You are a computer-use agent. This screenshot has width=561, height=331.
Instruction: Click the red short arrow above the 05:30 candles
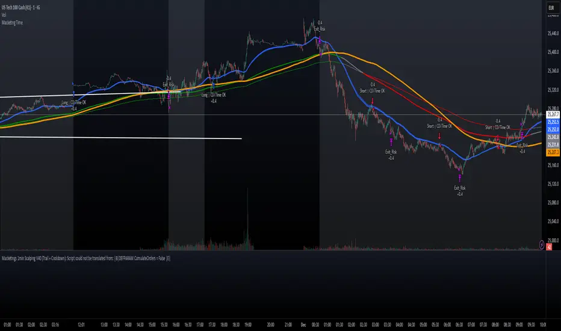(x=439, y=136)
